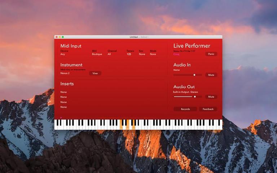
Task: Choose the Nexus 2 instrument selector
Action: [65, 73]
